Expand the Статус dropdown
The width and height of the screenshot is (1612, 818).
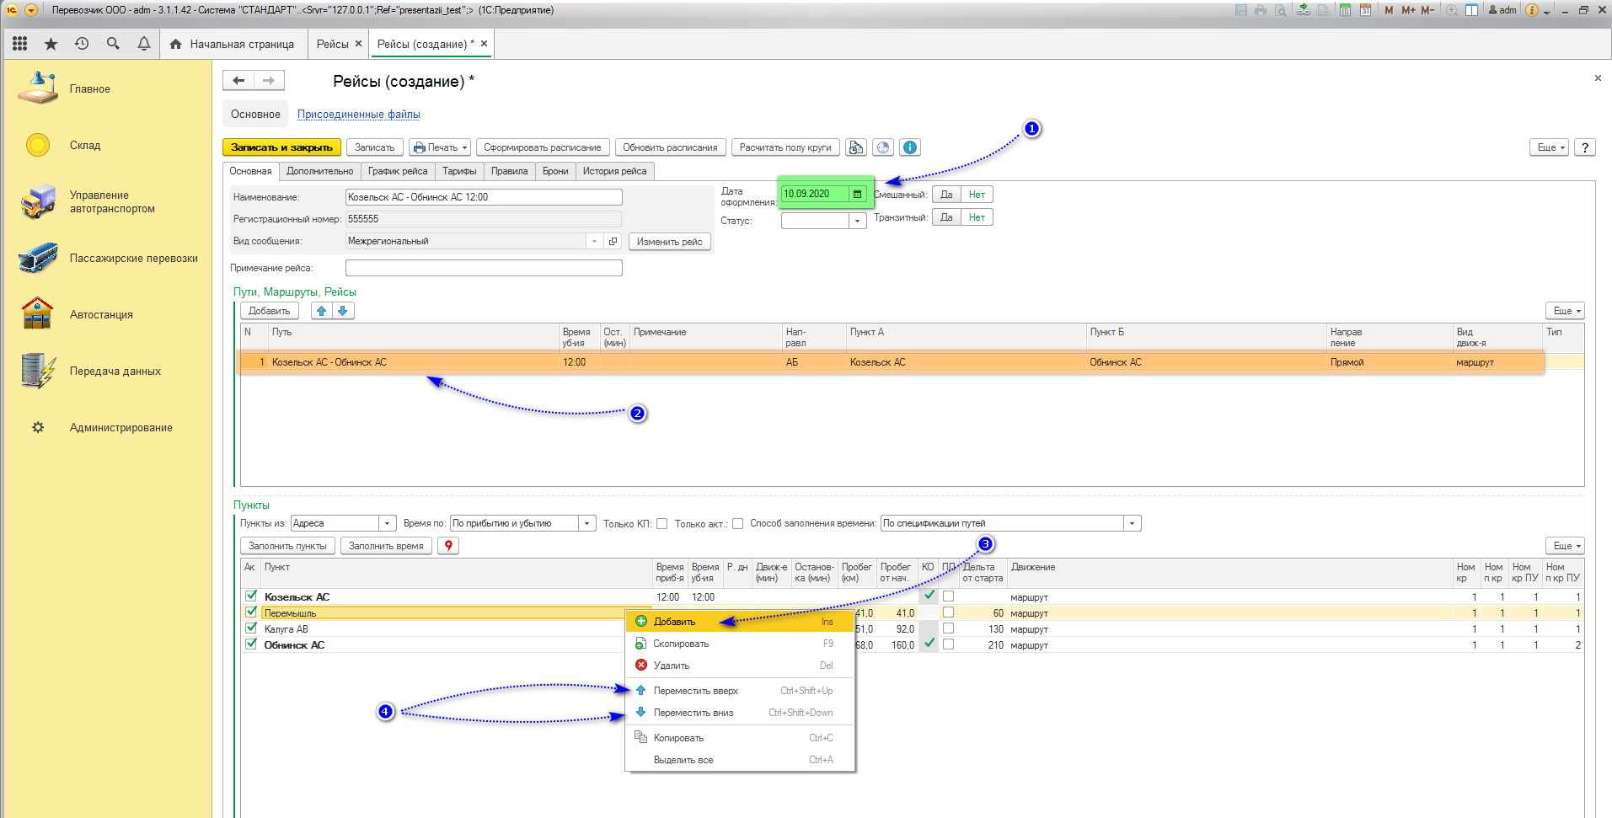click(x=858, y=221)
